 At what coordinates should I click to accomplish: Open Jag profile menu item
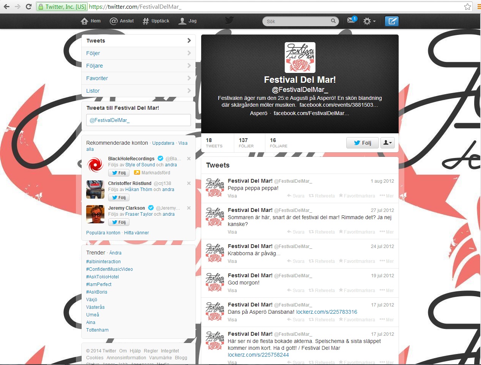188,21
